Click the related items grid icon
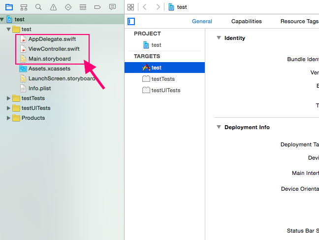Image resolution: width=319 pixels, height=240 pixels. [x=130, y=7]
